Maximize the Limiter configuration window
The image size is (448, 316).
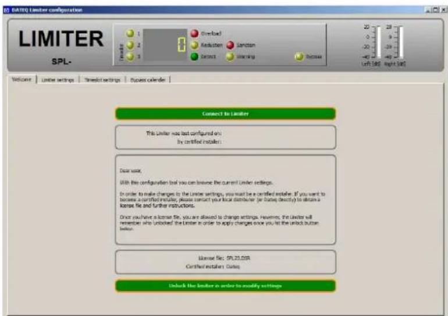pyautogui.click(x=435, y=10)
